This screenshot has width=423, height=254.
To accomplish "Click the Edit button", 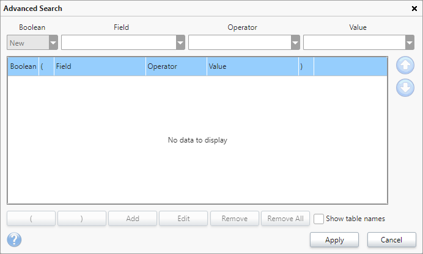I will click(183, 219).
